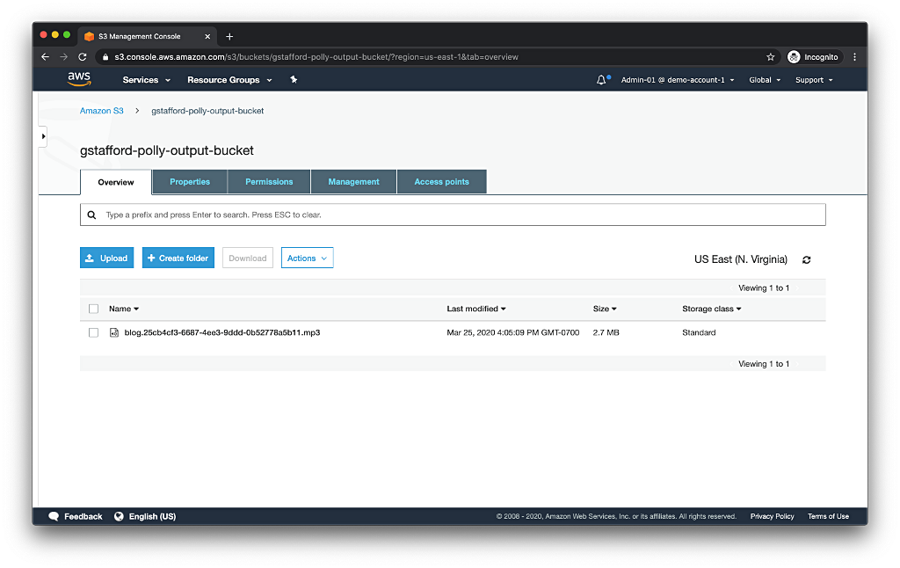Refresh the object list with the refresh icon

[x=806, y=259]
